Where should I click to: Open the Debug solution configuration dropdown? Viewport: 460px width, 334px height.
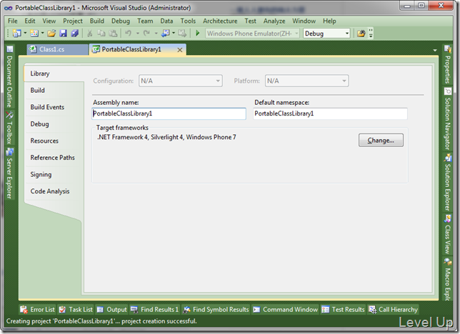(x=347, y=34)
